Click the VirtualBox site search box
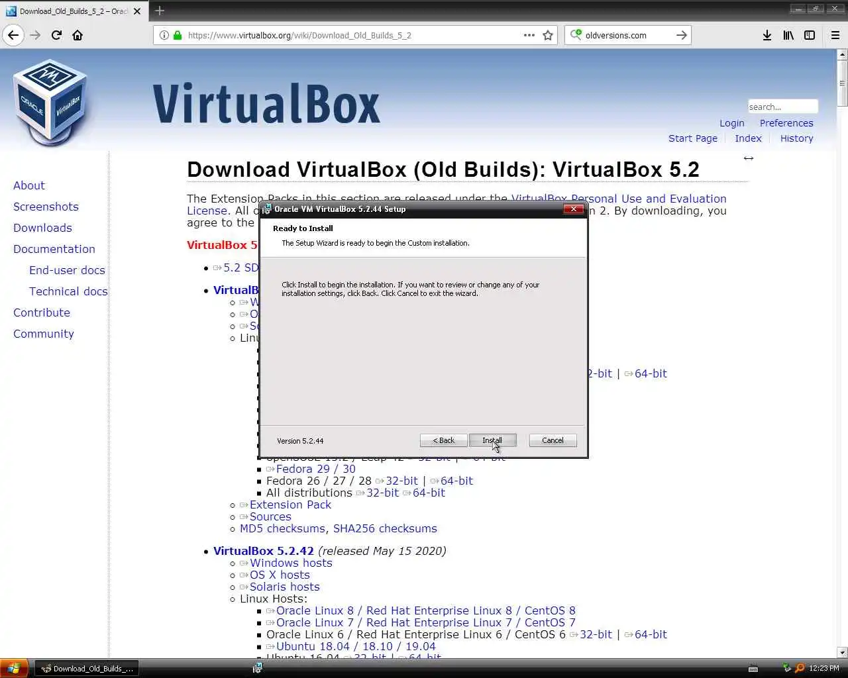This screenshot has height=678, width=848. click(782, 107)
